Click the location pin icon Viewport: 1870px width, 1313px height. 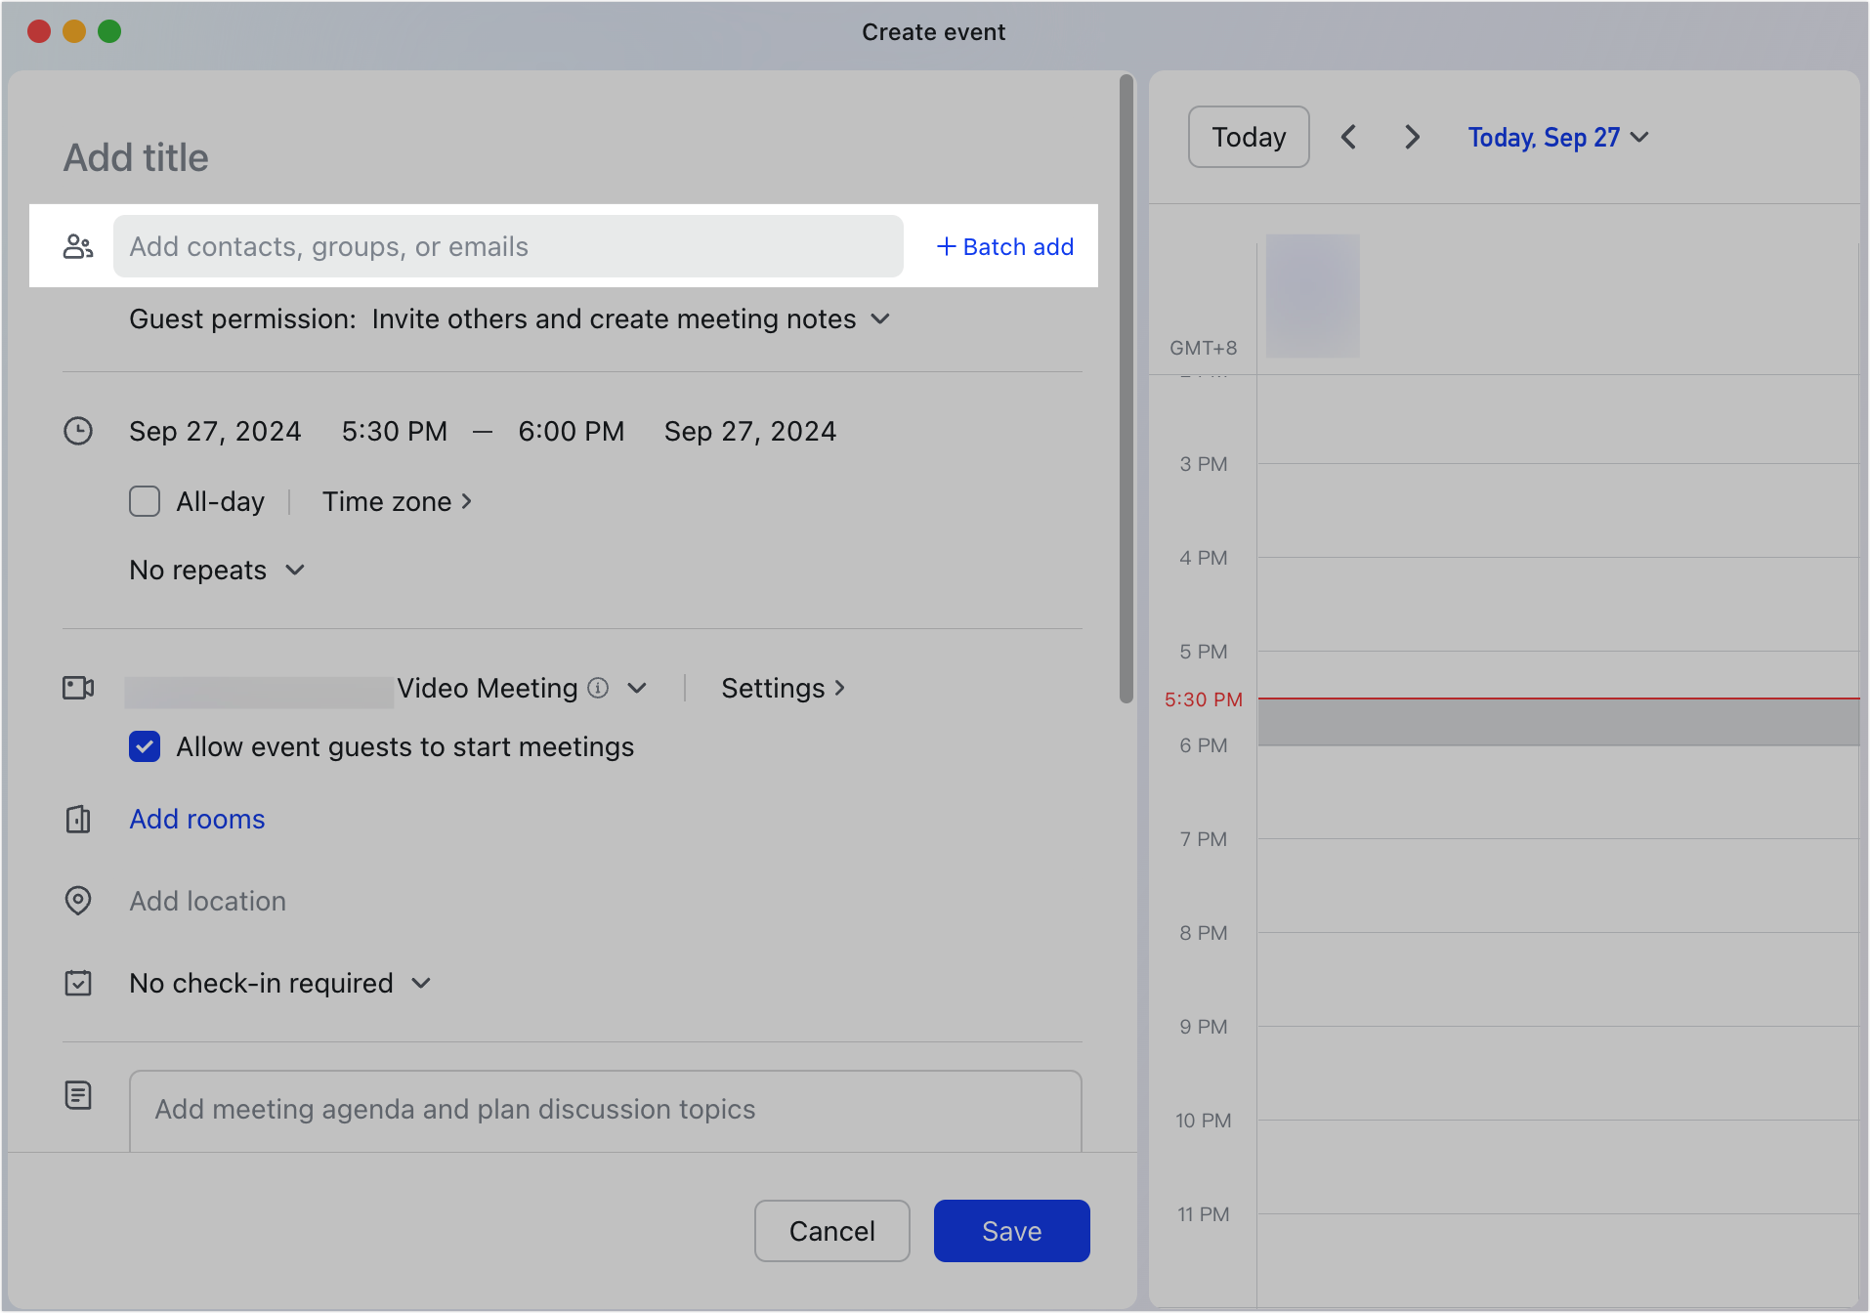click(x=79, y=900)
